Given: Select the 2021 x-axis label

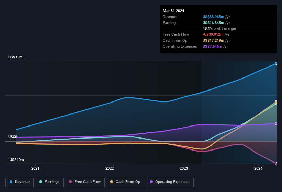Looking at the screenshot, I should click(x=35, y=168).
